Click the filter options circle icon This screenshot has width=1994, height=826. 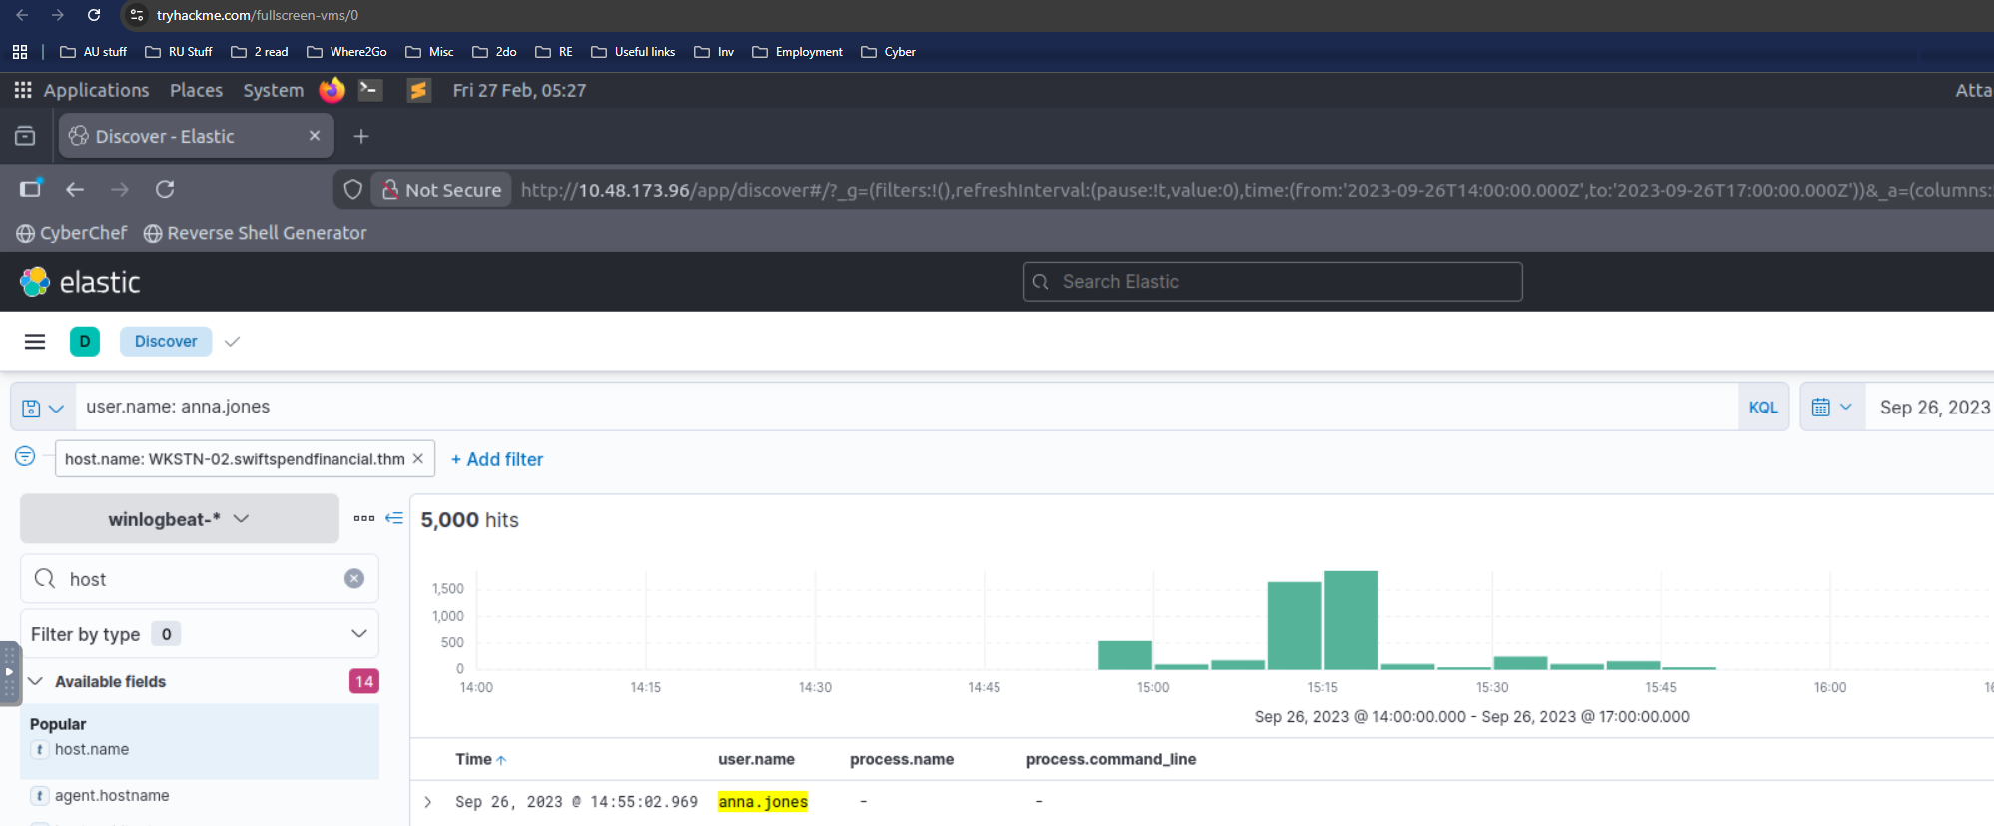coord(25,456)
